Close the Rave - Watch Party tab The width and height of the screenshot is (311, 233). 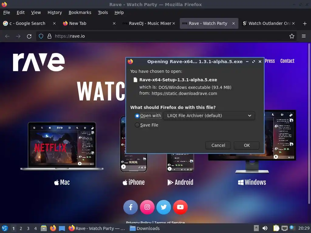(234, 23)
